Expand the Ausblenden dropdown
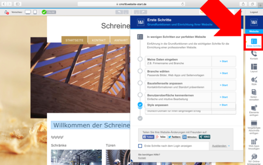 point(221,146)
